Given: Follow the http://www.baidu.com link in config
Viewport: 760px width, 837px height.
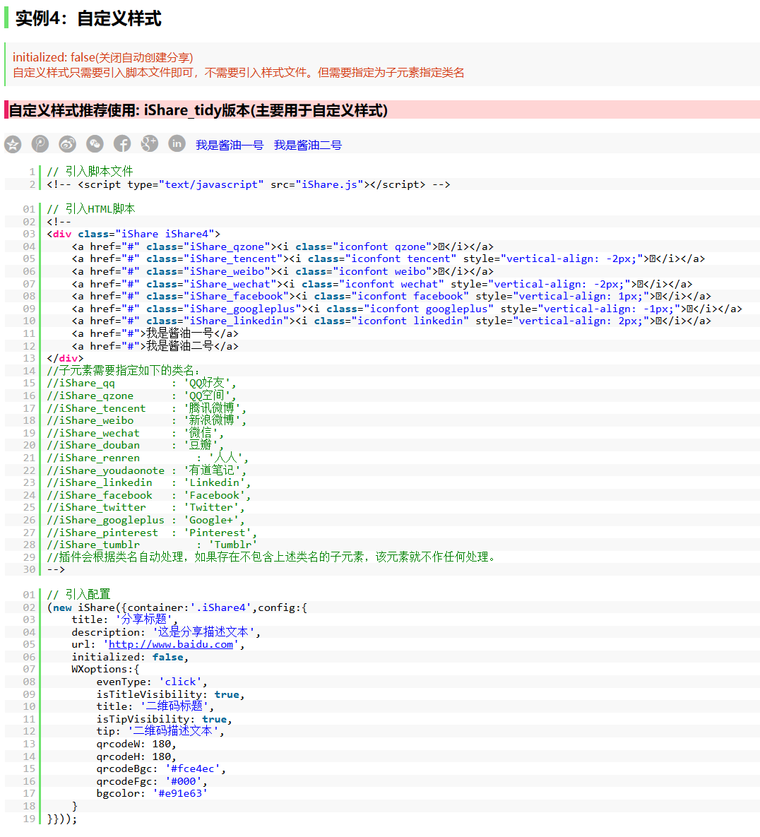Looking at the screenshot, I should point(171,644).
